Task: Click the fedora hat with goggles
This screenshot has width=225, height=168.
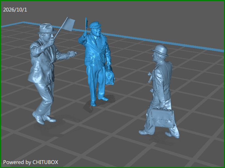Action: coord(47,29)
